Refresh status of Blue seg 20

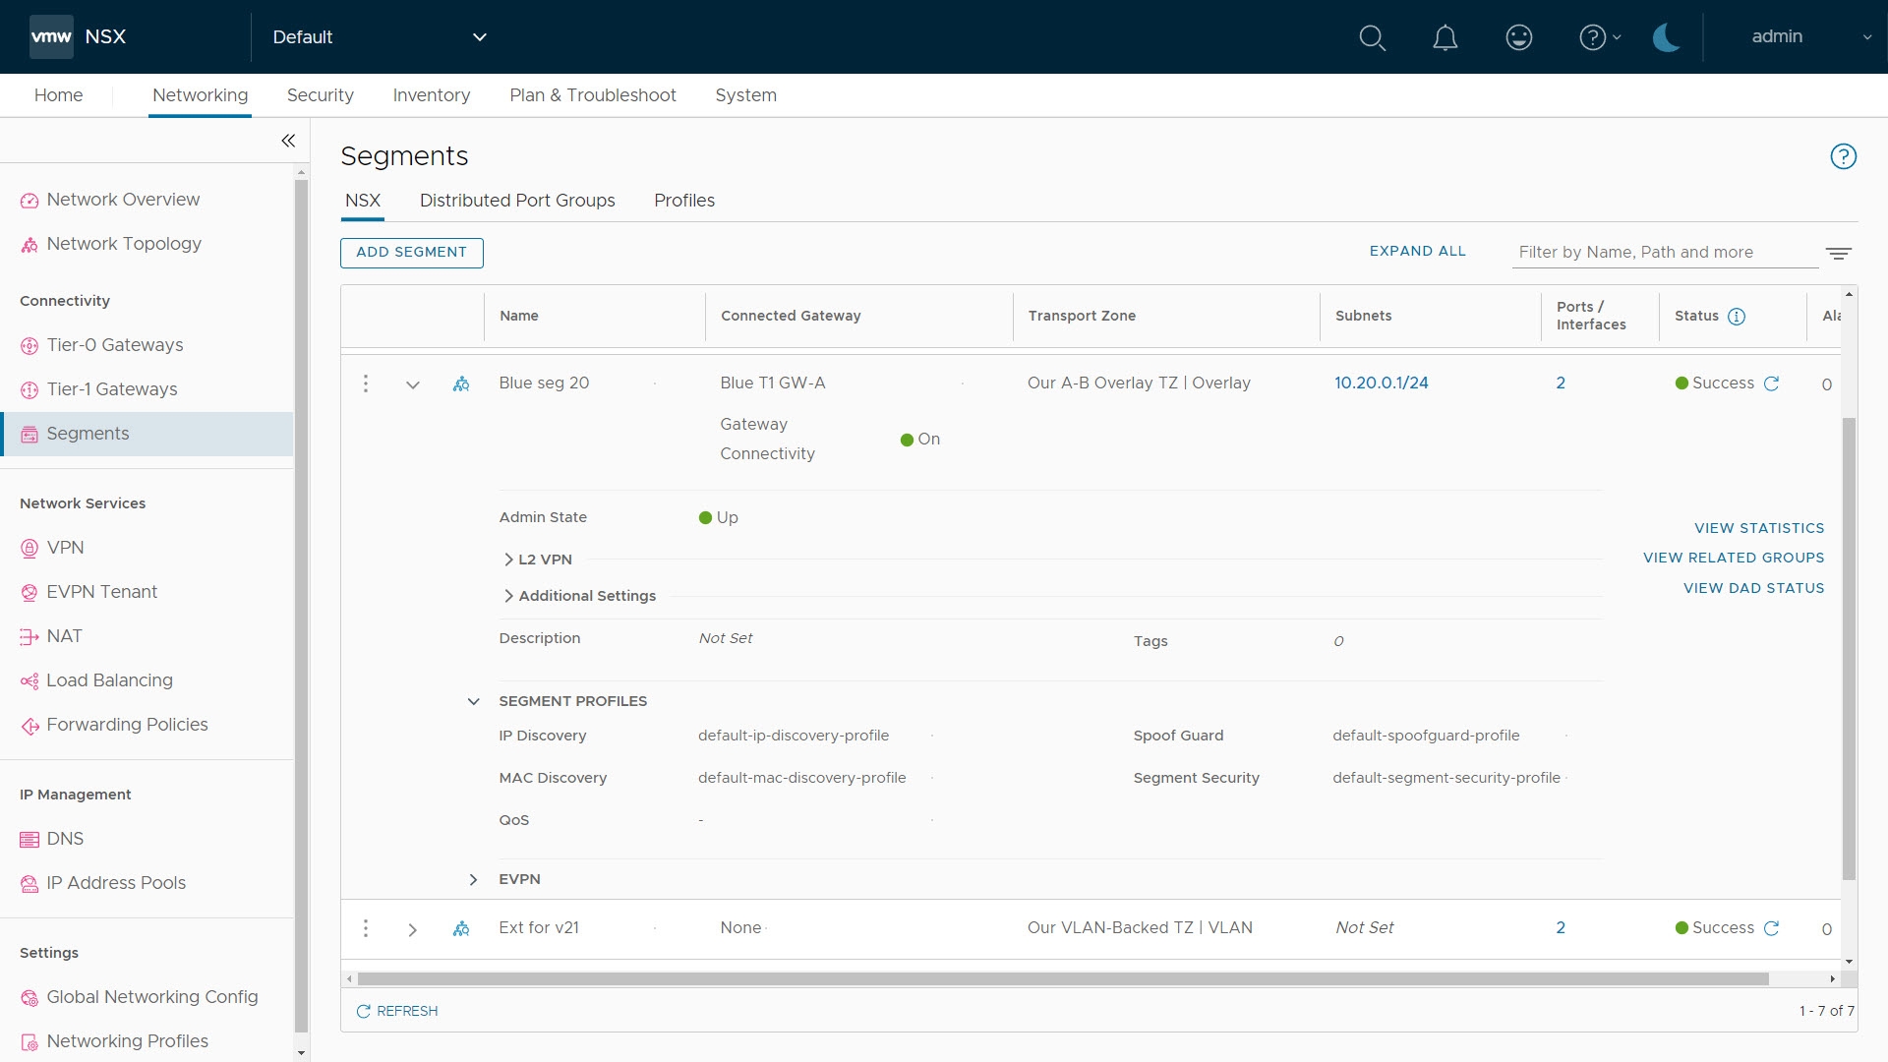tap(1771, 383)
